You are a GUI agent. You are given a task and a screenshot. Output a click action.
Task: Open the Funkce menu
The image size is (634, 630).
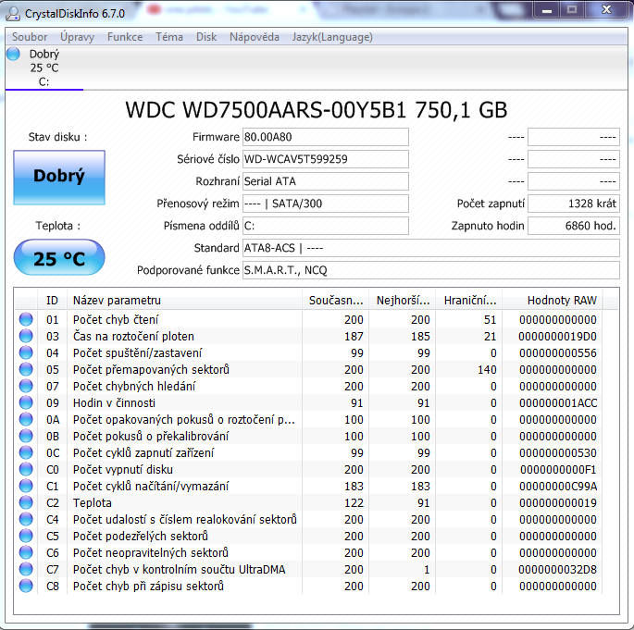[x=125, y=37]
